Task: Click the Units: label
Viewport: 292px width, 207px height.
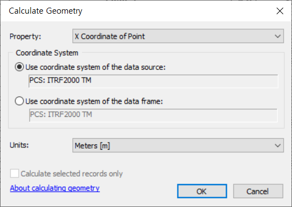Action: [19, 145]
